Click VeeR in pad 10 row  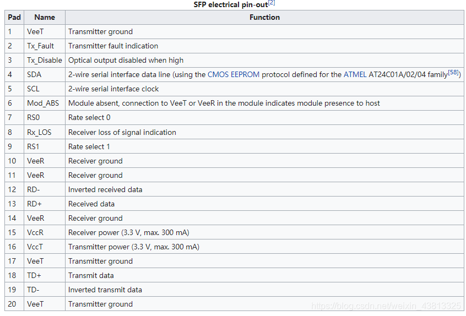point(35,161)
